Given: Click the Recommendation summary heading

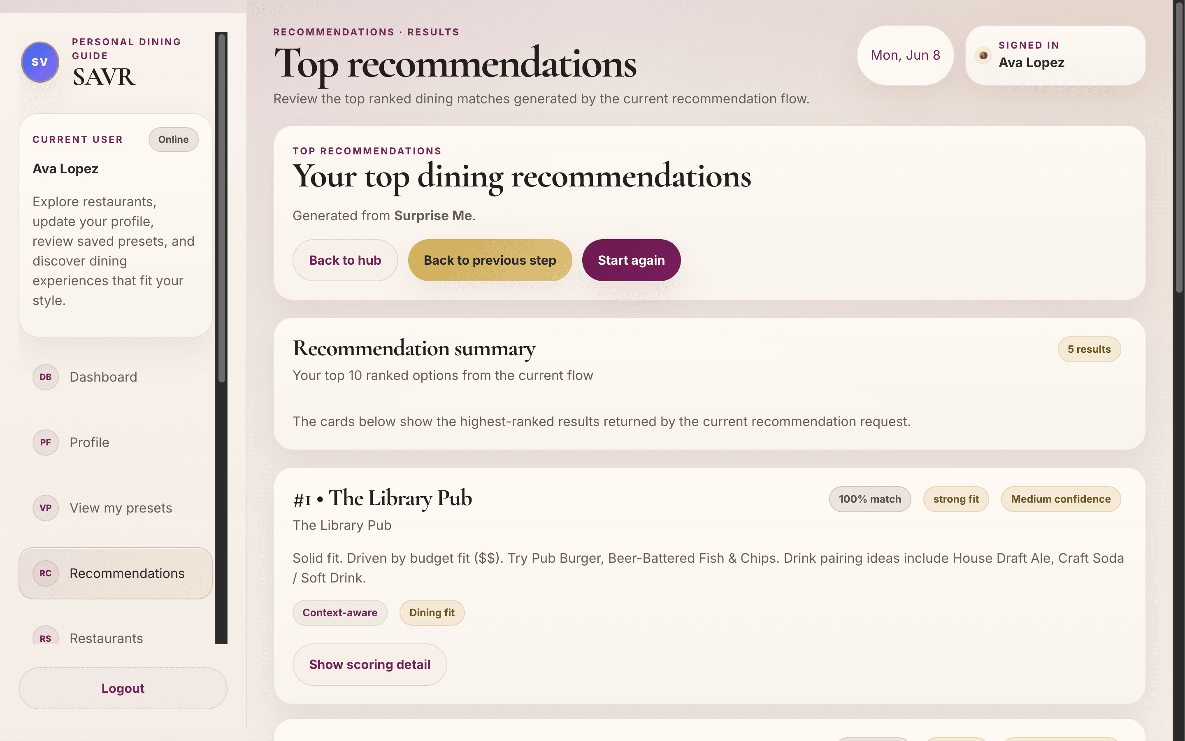Looking at the screenshot, I should click(x=414, y=348).
